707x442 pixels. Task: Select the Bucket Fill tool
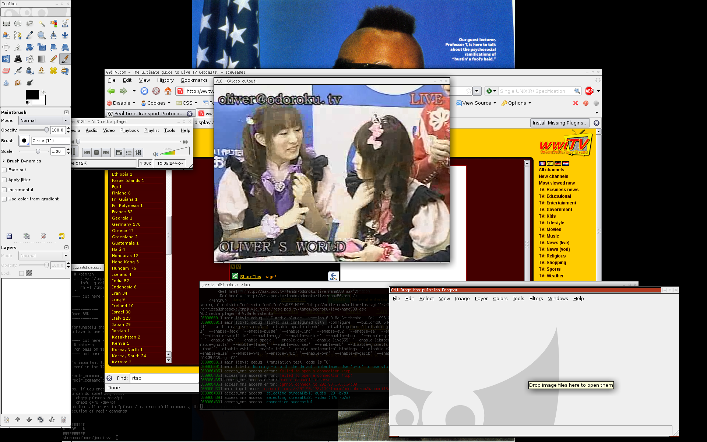click(30, 59)
